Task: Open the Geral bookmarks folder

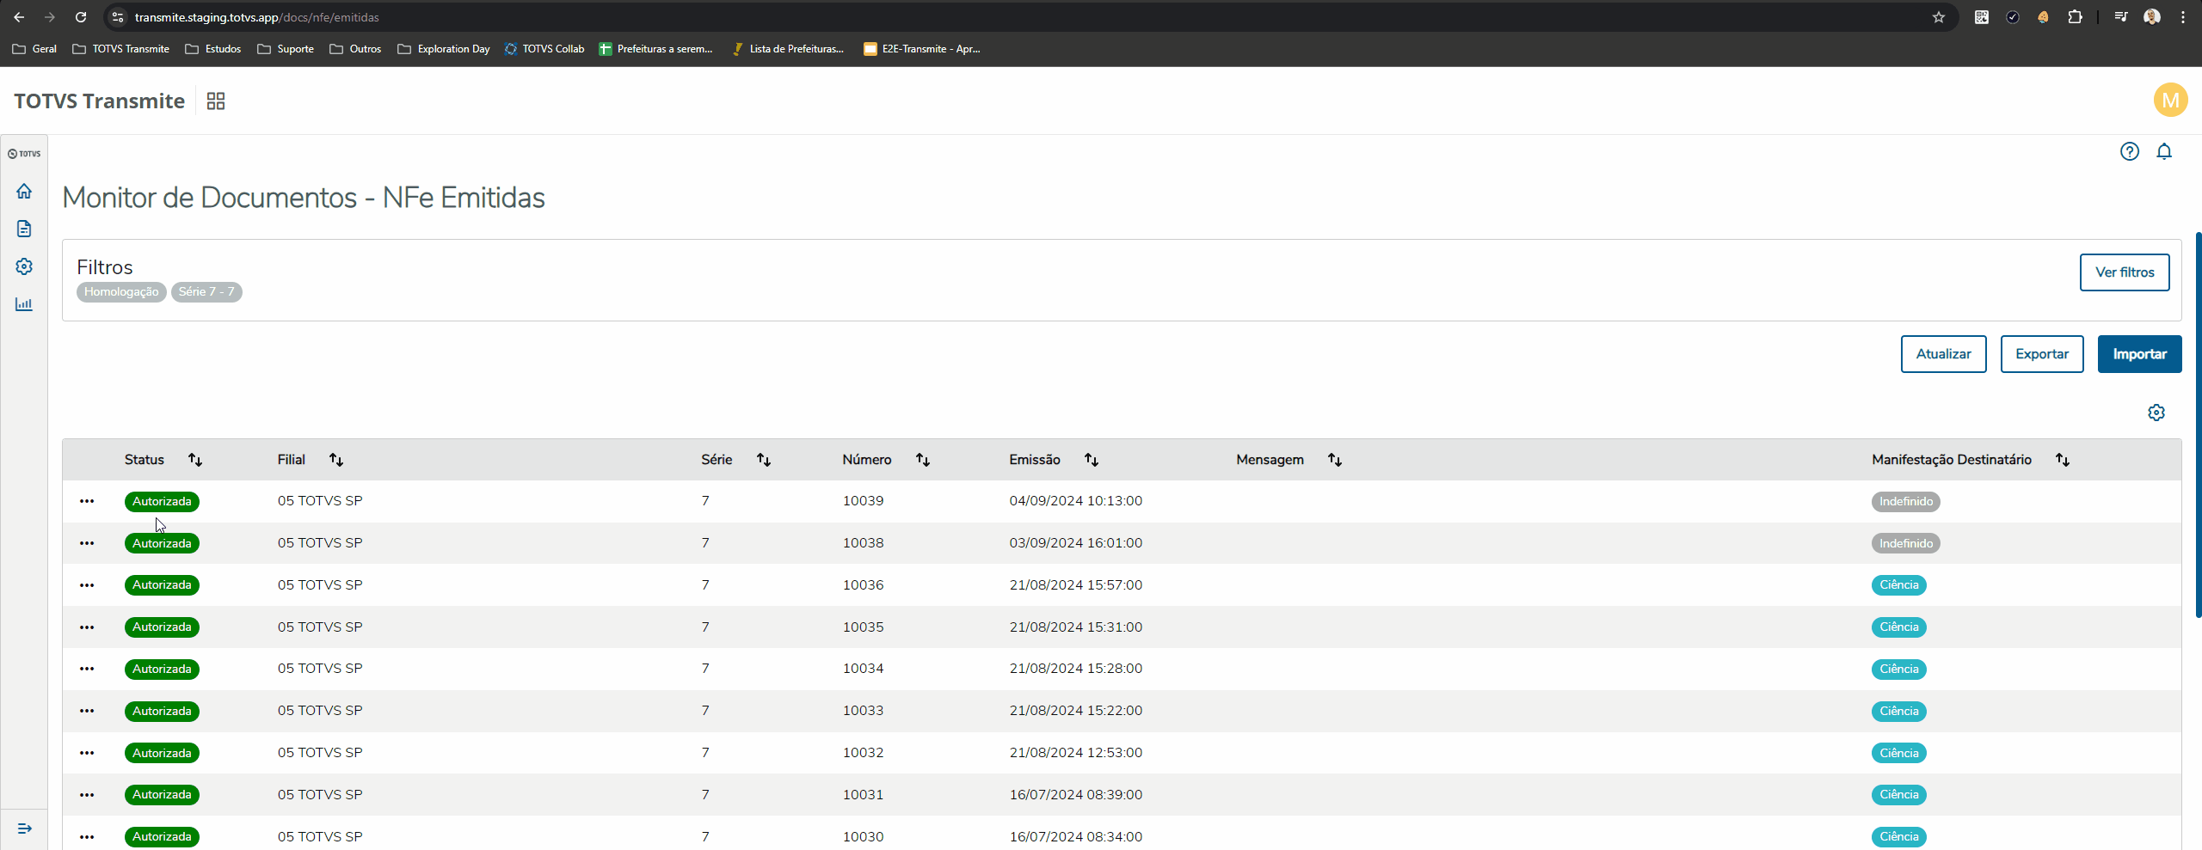Action: click(34, 49)
